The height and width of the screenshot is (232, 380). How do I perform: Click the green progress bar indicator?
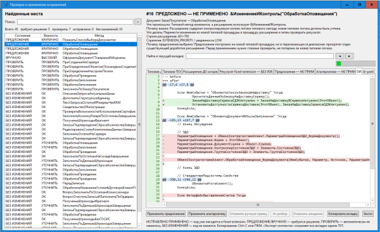tap(339, 64)
